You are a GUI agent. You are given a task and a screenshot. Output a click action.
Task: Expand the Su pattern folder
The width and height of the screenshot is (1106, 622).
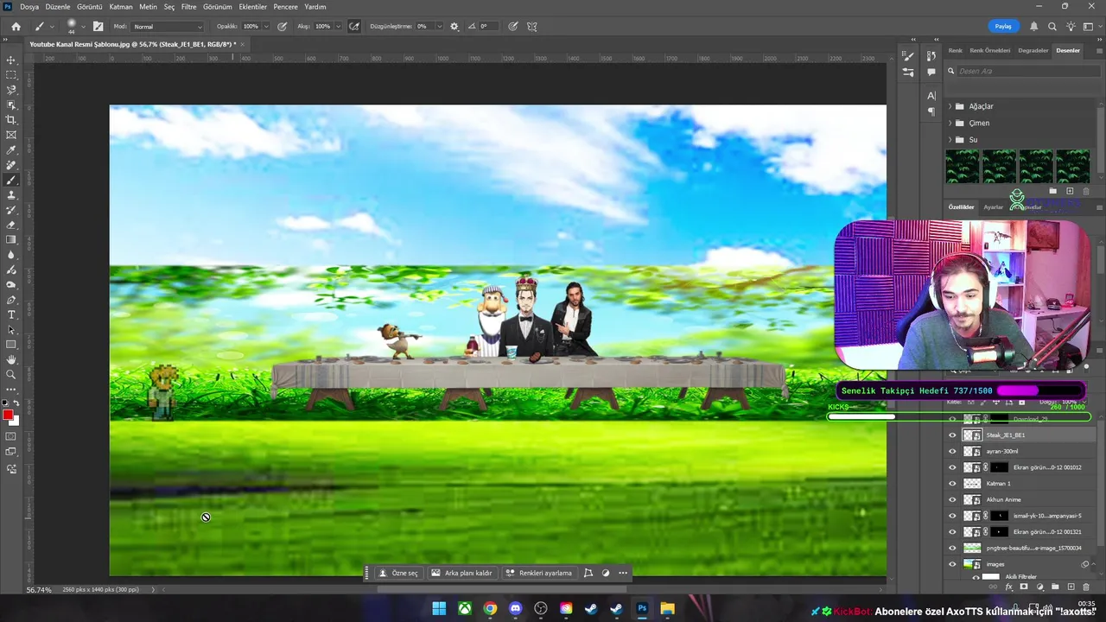950,139
